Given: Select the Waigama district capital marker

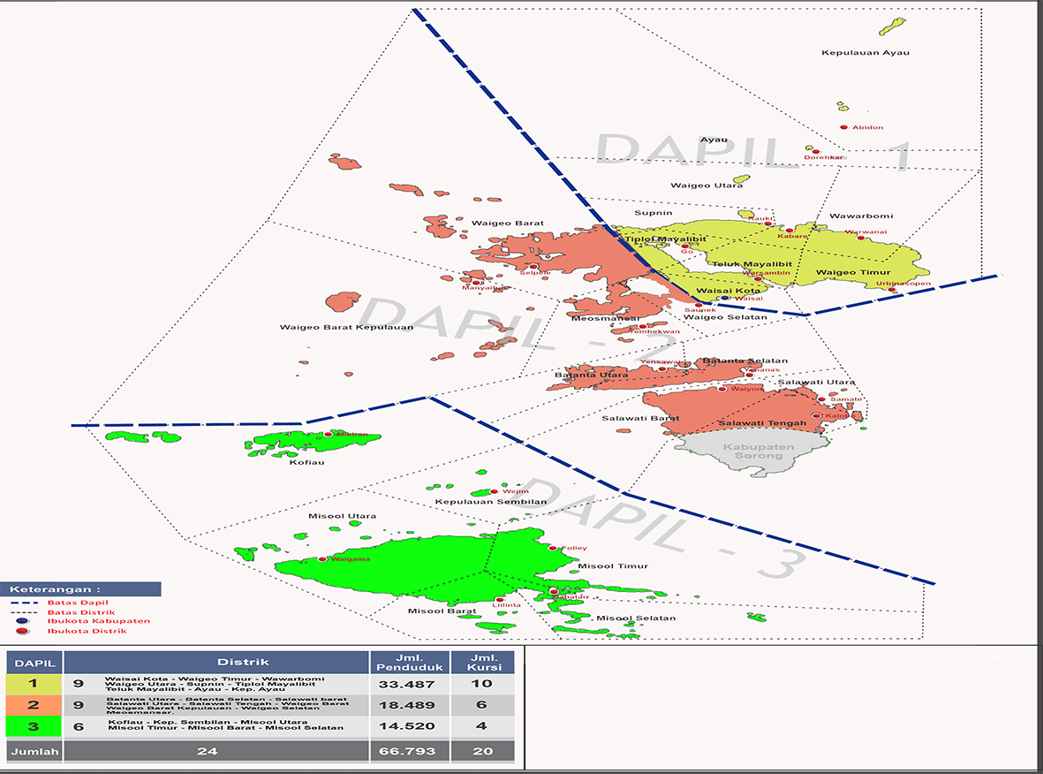Looking at the screenshot, I should [324, 558].
